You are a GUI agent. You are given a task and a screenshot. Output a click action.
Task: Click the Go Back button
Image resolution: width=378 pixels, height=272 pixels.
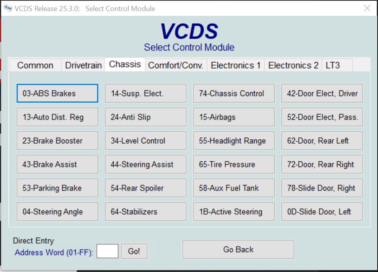coord(238,250)
